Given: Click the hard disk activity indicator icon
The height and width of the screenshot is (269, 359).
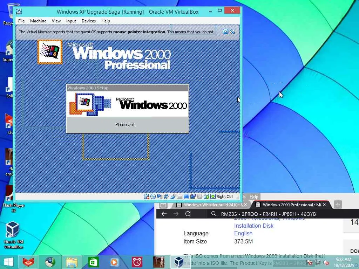Looking at the screenshot, I should click(x=147, y=196).
